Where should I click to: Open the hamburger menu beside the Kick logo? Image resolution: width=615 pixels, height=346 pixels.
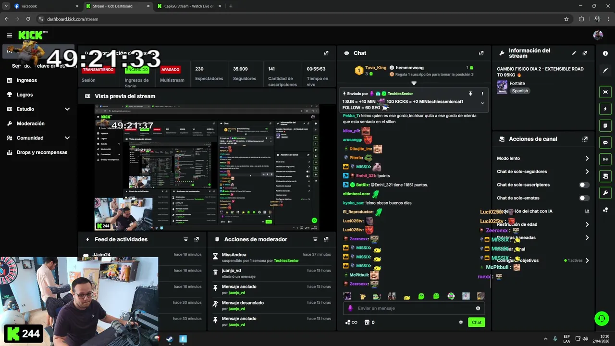[x=9, y=35]
